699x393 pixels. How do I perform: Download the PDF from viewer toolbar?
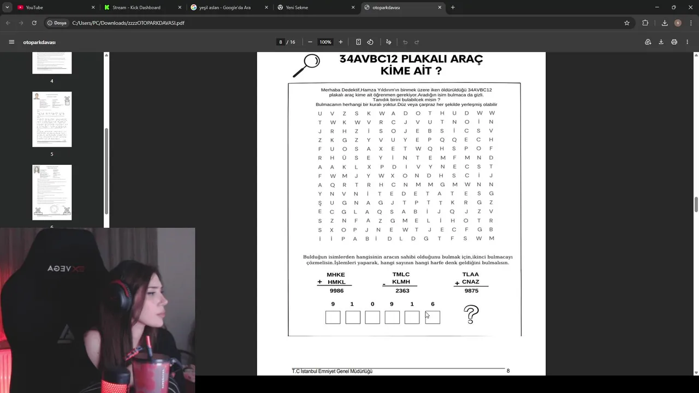pyautogui.click(x=661, y=42)
